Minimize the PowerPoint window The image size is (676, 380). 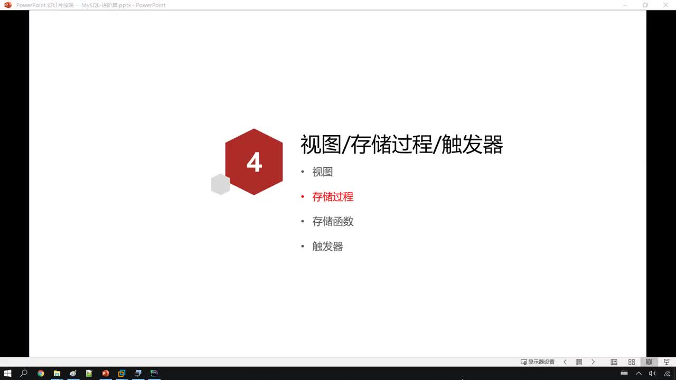(x=625, y=5)
